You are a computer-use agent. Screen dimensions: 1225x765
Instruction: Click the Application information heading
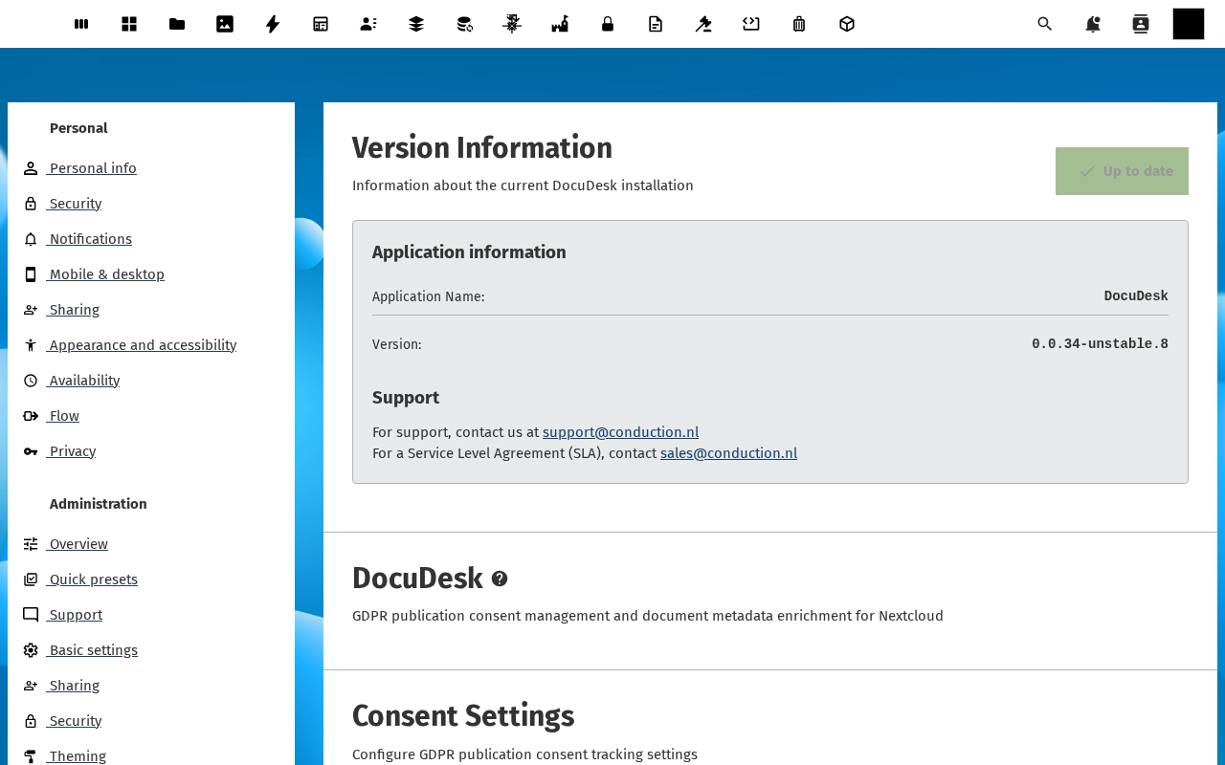(x=469, y=252)
